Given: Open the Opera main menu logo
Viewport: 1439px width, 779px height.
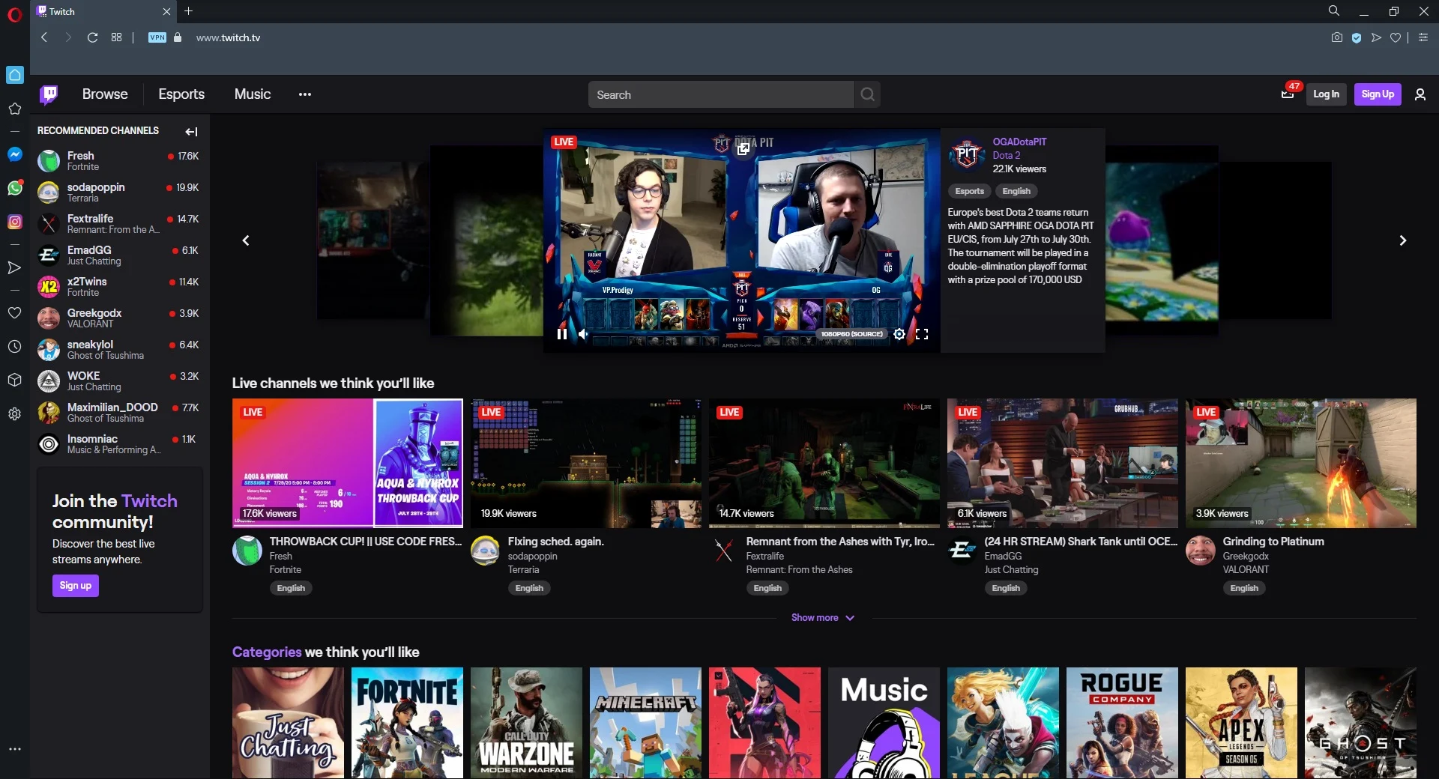Looking at the screenshot, I should tap(14, 14).
